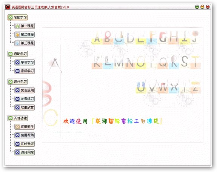Click the green circle icon beside 自助学习
Image resolution: width=217 pixels, height=172 pixels.
(11, 54)
